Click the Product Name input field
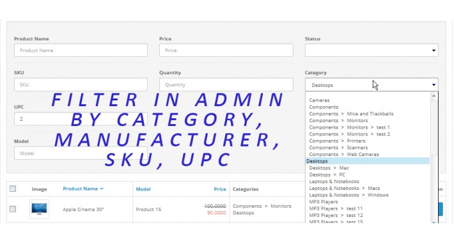This screenshot has height=243, width=454. (81, 51)
